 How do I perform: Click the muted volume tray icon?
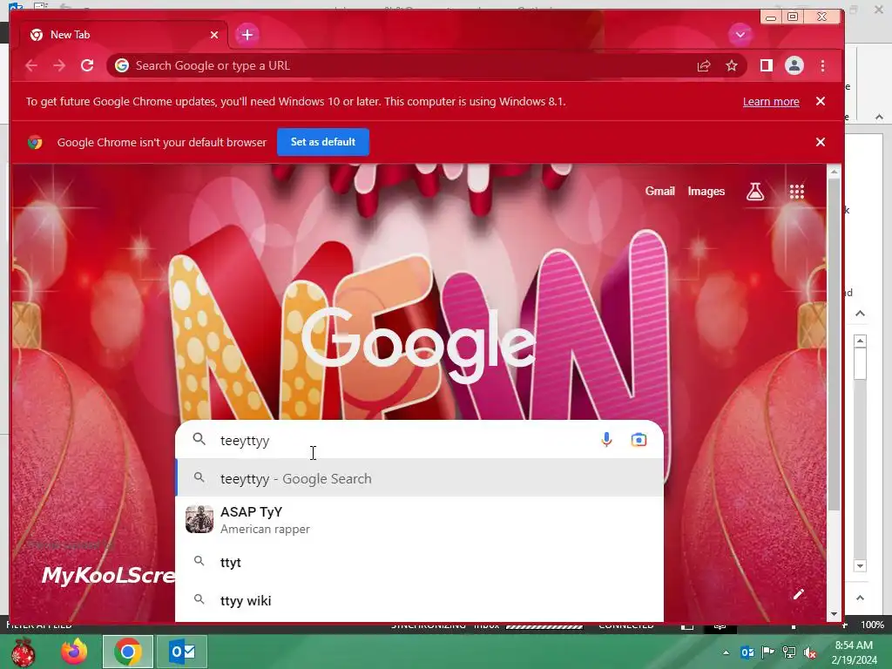[x=810, y=653]
